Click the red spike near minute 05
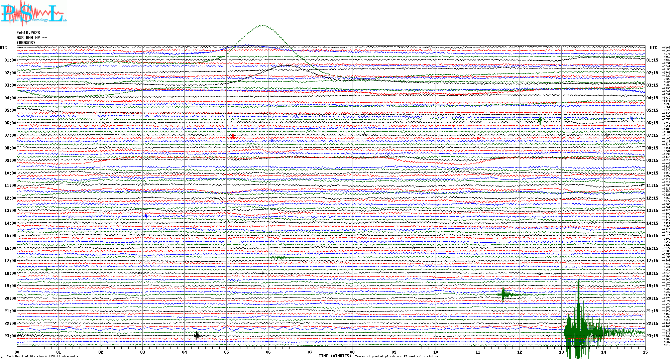 233,136
